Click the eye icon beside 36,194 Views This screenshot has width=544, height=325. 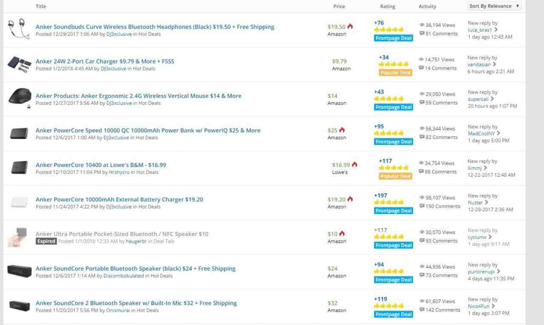[x=422, y=25]
